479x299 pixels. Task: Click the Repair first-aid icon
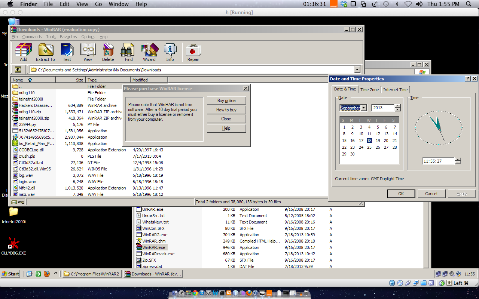click(193, 52)
